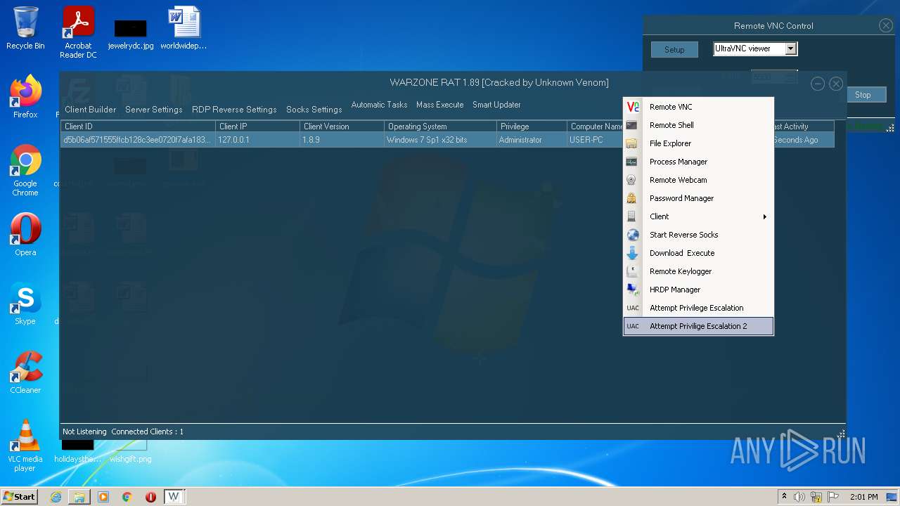Select the Google Chrome desktop shortcut
Image resolution: width=900 pixels, height=506 pixels.
25,170
